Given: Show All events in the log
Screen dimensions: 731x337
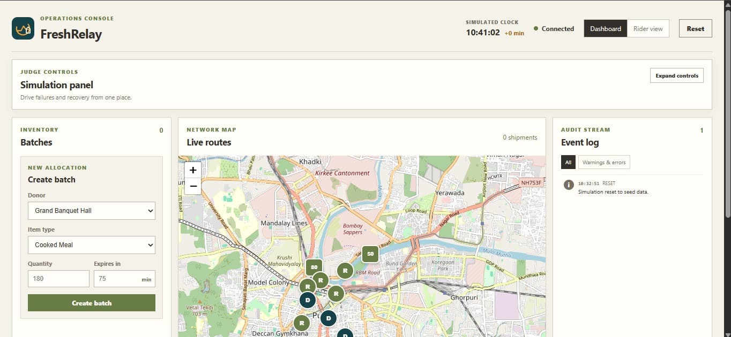Looking at the screenshot, I should [569, 162].
